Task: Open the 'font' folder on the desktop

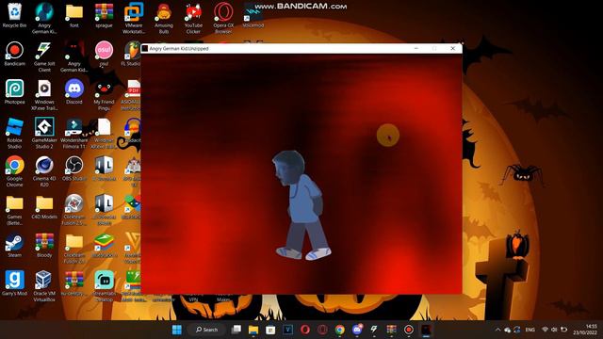Action: click(x=74, y=15)
